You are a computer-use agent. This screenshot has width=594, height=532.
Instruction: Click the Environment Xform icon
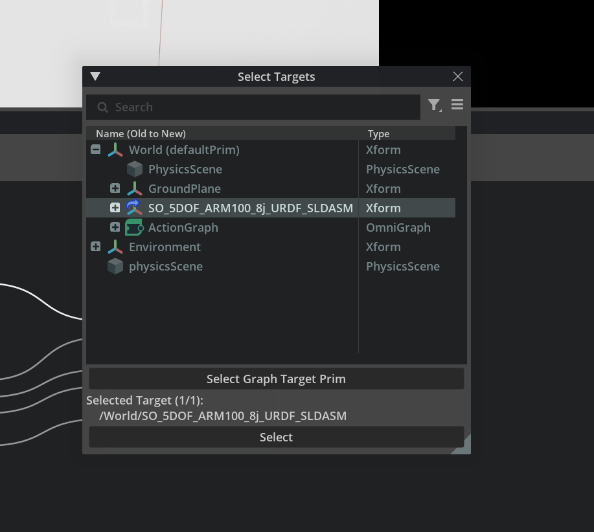(x=115, y=247)
